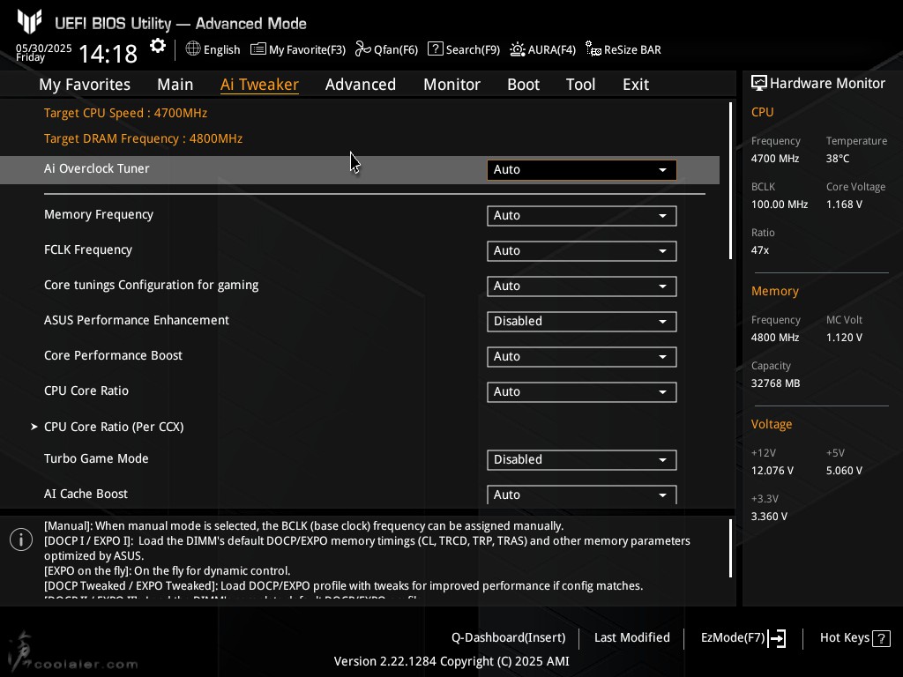Click the Hot Keys question mark icon

point(881,638)
